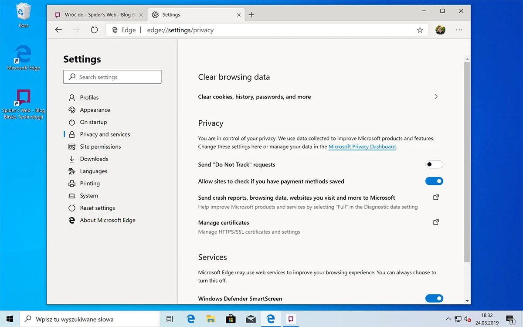Open Manage certificates external link icon
Image resolution: width=523 pixels, height=327 pixels.
(x=436, y=222)
